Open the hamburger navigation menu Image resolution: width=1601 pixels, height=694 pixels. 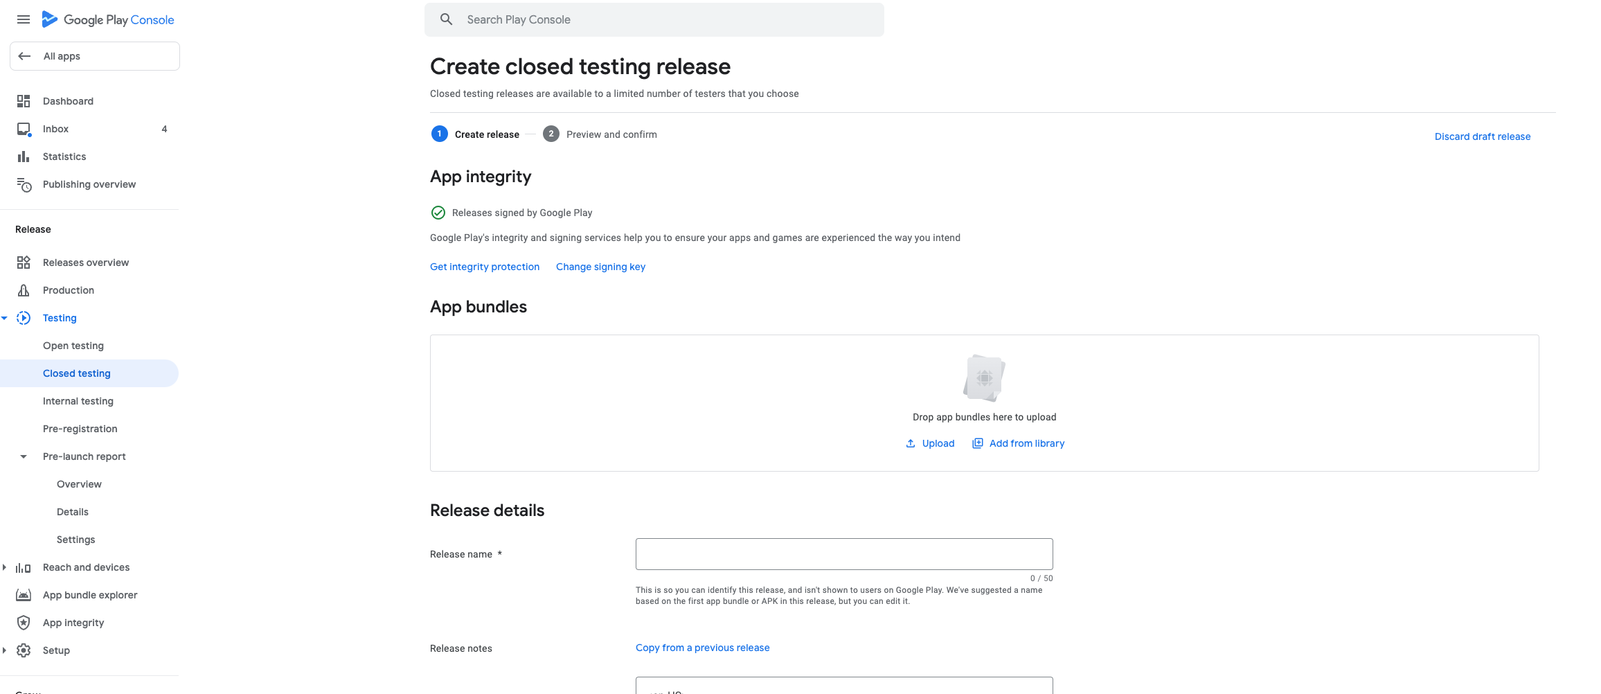(x=24, y=19)
